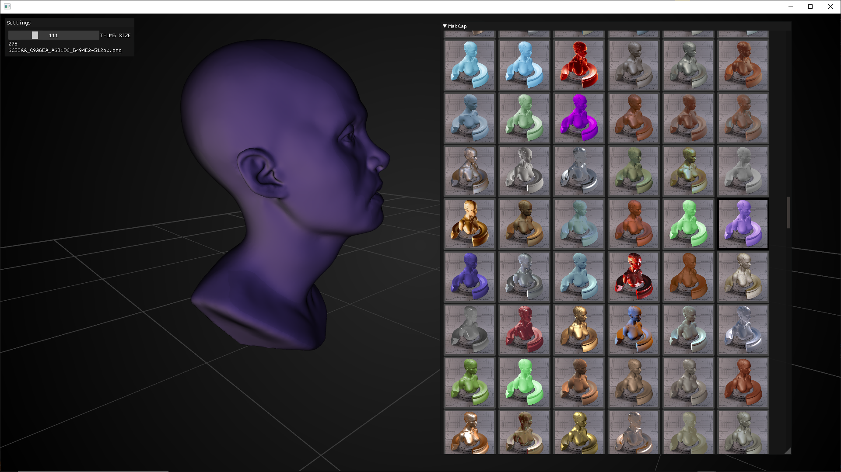Select the dark blue-violet matcap thumbnail

pos(470,277)
